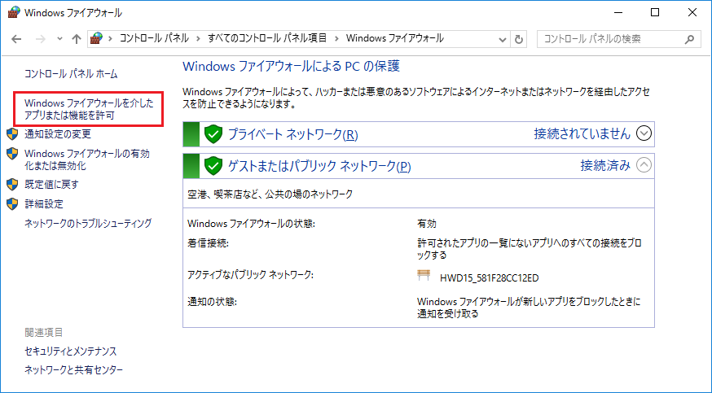
Task: Click the 有効 firewall state value
Action: (427, 224)
